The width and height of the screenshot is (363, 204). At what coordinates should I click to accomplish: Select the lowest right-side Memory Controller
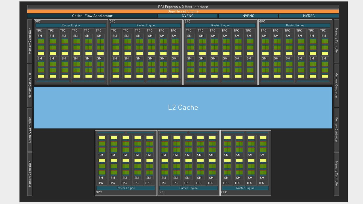coord(336,174)
